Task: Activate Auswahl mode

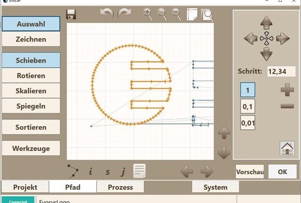Action: (x=31, y=24)
